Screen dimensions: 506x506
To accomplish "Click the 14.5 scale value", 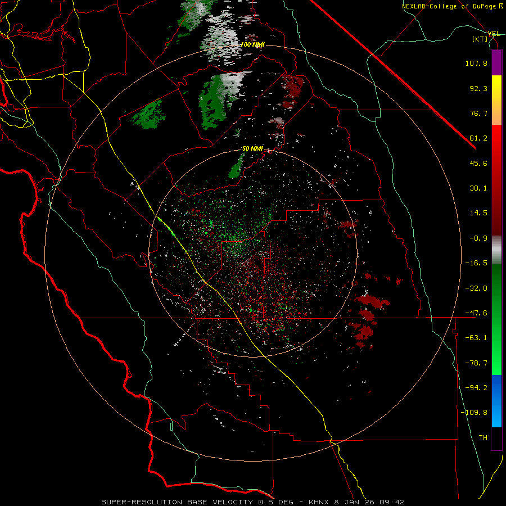I will [478, 213].
